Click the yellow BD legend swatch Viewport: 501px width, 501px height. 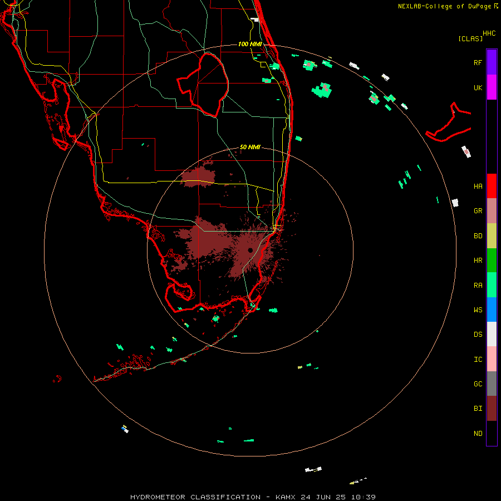point(492,235)
